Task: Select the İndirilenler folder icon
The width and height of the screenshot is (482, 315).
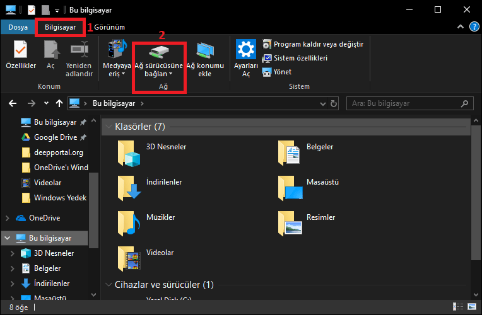Action: (x=129, y=188)
